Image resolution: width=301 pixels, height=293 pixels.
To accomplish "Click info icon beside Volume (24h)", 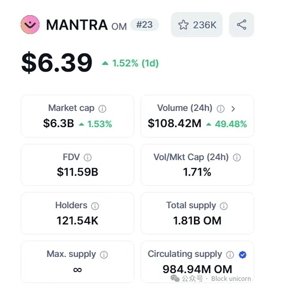I will click(x=221, y=108).
